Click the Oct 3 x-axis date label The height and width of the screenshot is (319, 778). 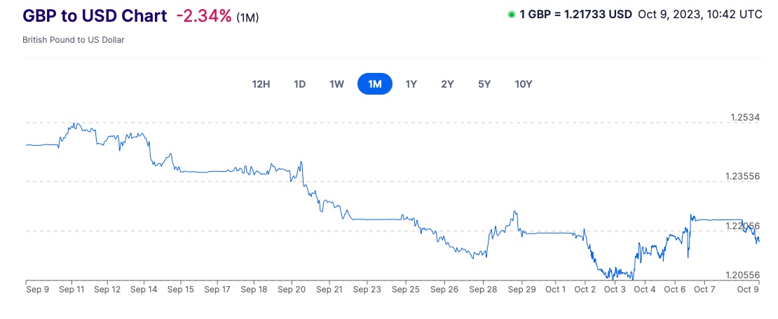[x=615, y=289]
